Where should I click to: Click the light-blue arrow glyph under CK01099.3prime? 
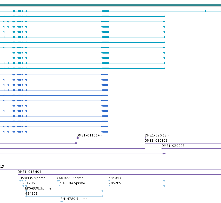[x=58, y=181]
